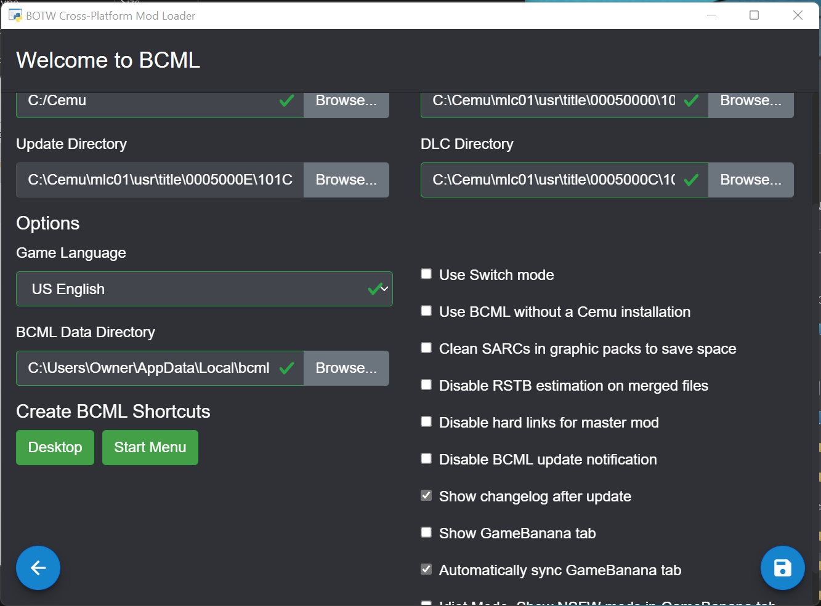The width and height of the screenshot is (821, 606).
Task: Enable Use Switch mode
Action: click(426, 274)
